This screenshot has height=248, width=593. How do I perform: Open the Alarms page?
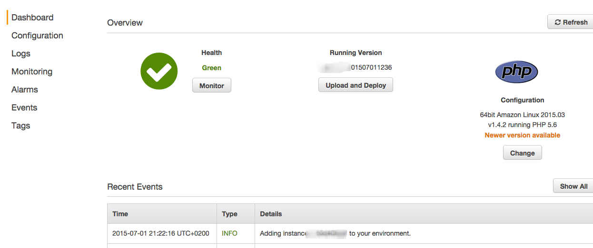25,90
